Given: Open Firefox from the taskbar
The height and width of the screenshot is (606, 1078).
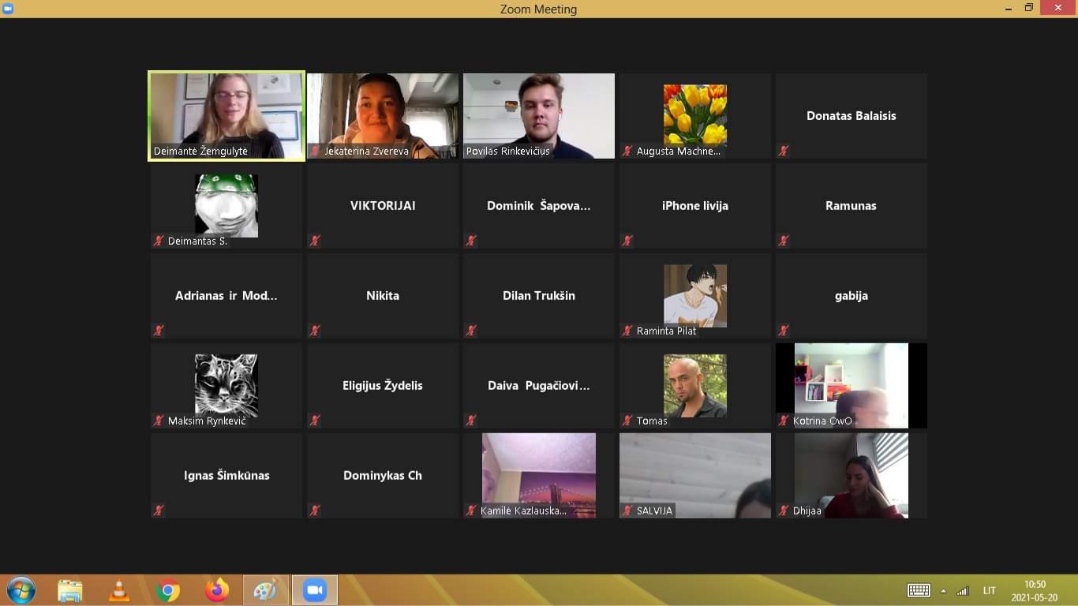Looking at the screenshot, I should [216, 590].
